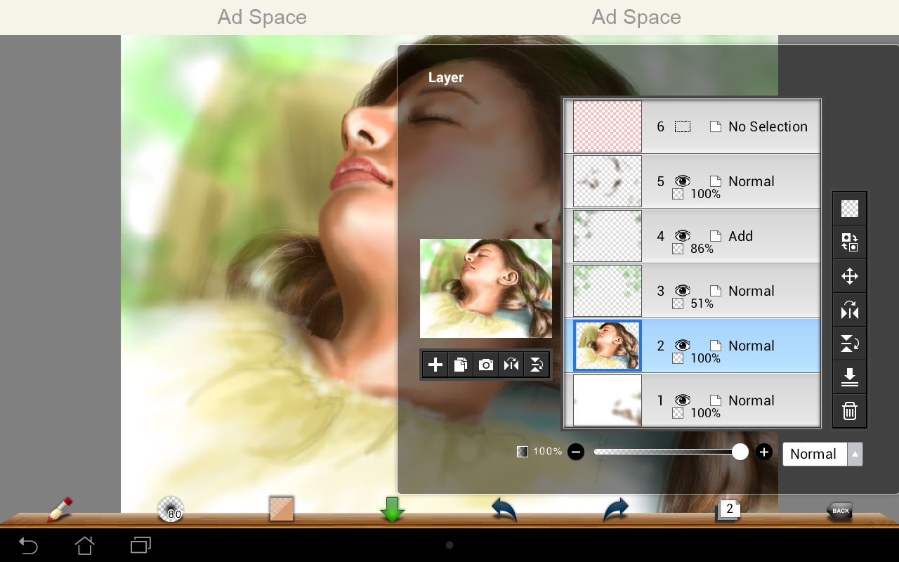Go to Android home screen
The image size is (899, 562).
[x=84, y=545]
